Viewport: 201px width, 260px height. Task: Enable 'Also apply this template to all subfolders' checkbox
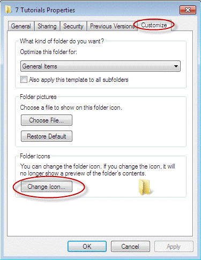click(24, 80)
